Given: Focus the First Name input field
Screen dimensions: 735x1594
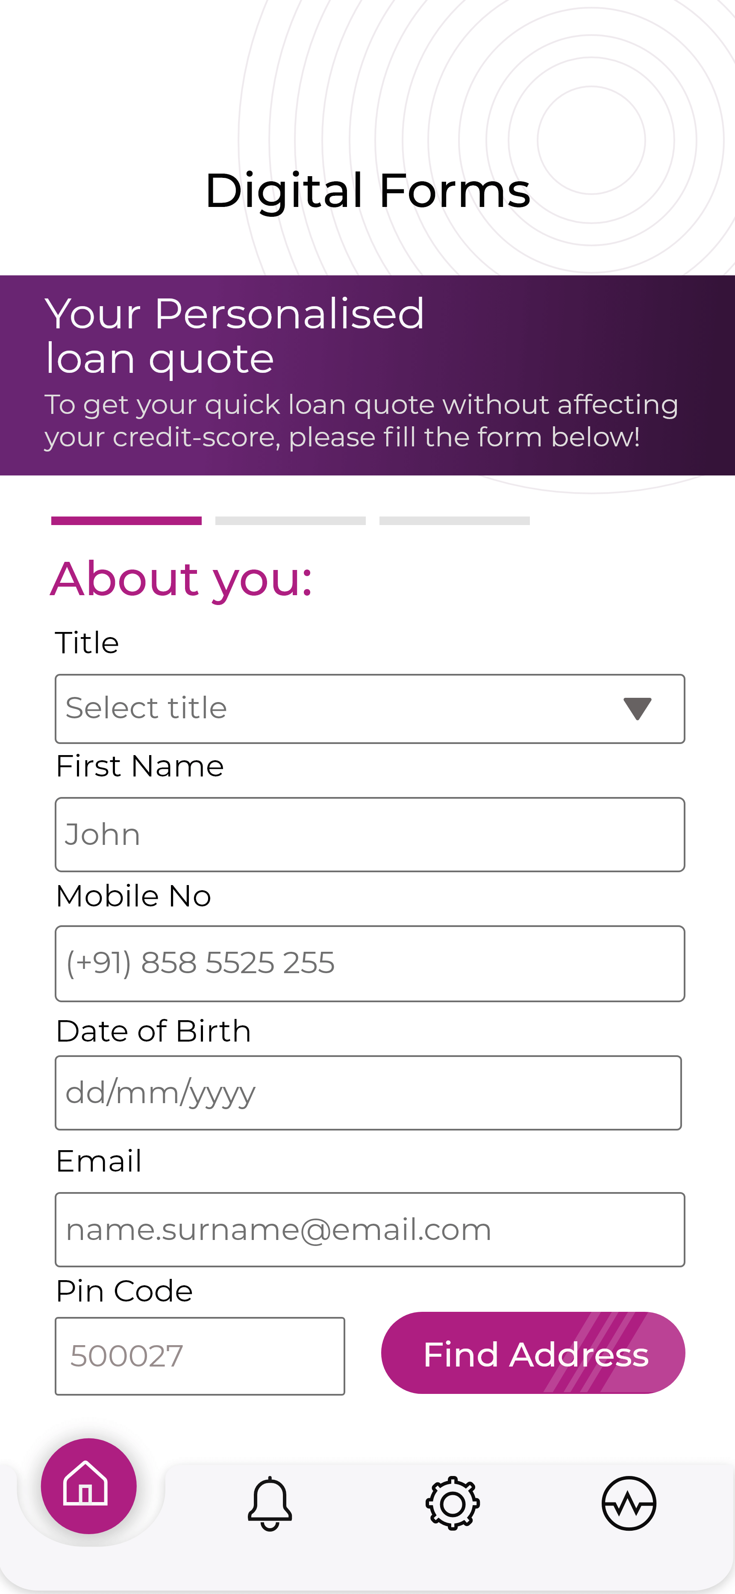Looking at the screenshot, I should pos(369,834).
